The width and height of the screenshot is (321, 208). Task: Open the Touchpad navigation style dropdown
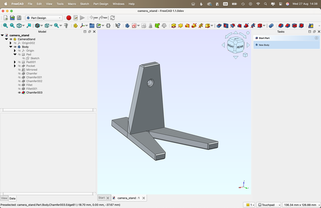click(x=269, y=205)
